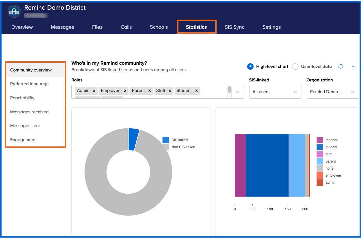This screenshot has height=239, width=361.
Task: Open the Organization dropdown
Action: pyautogui.click(x=332, y=92)
